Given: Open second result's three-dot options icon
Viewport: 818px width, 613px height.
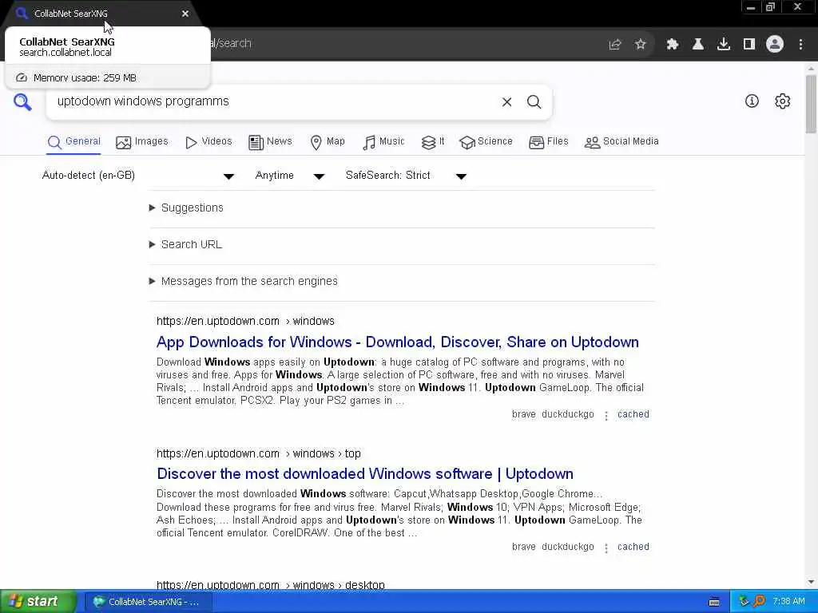Looking at the screenshot, I should pyautogui.click(x=606, y=548).
